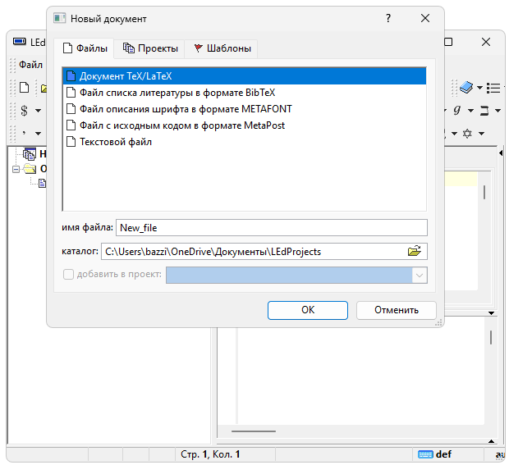Click the editor scrollbar down arrow

pyautogui.click(x=491, y=313)
